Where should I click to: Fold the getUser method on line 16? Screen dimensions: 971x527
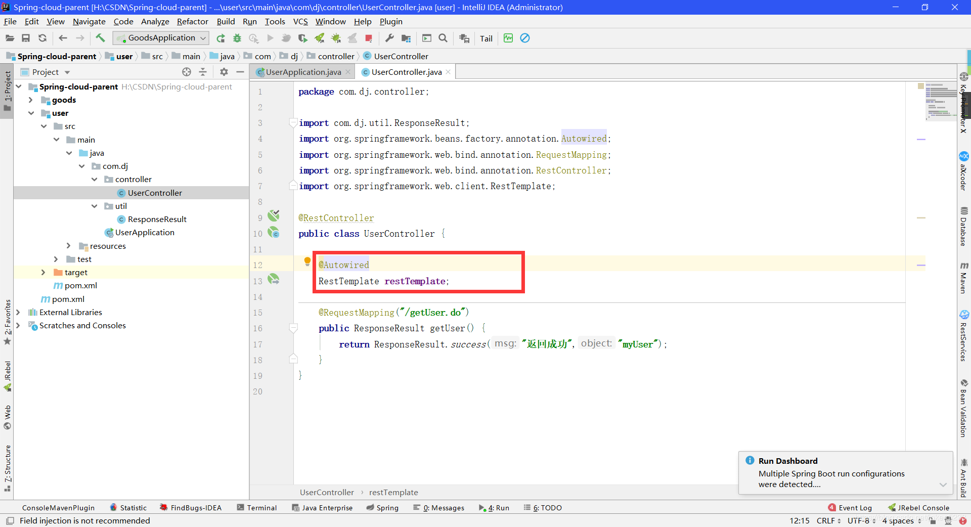click(x=293, y=328)
